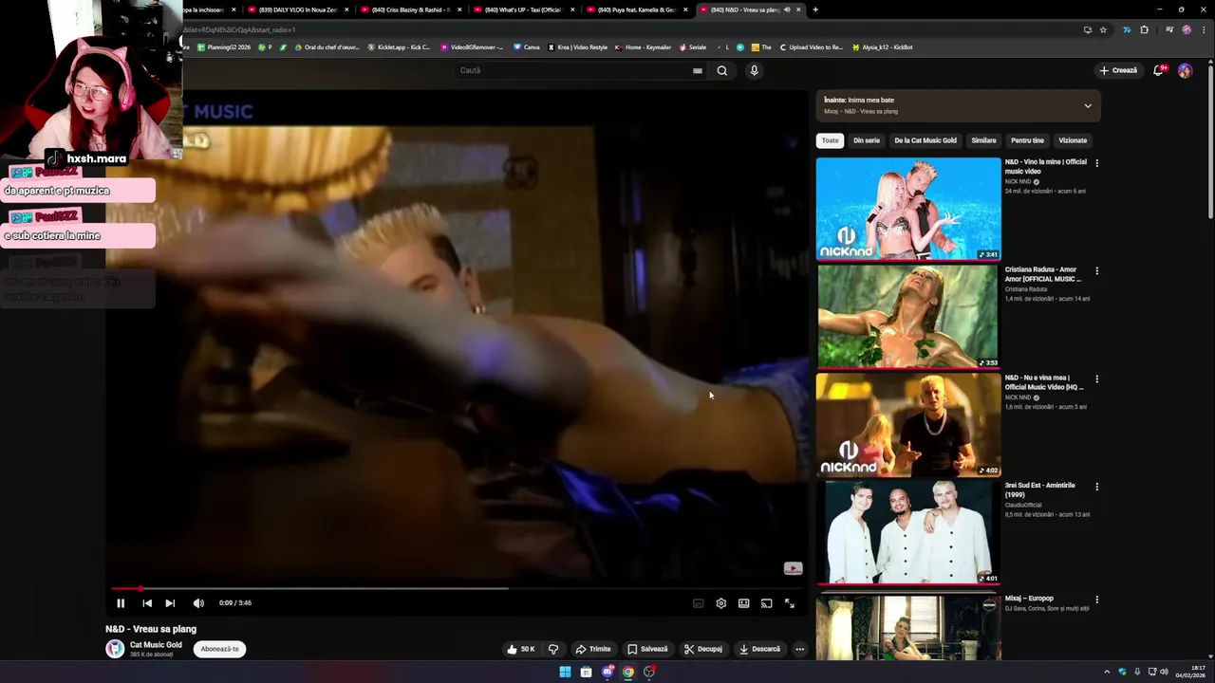The image size is (1215, 683).
Task: Download the video using Descarcă
Action: [759, 649]
